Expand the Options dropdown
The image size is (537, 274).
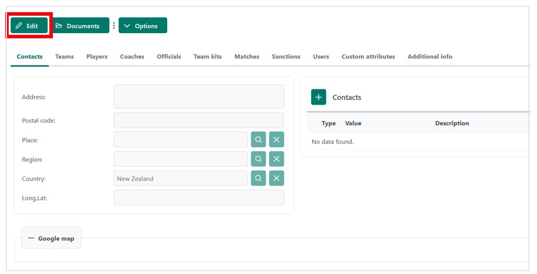point(143,26)
